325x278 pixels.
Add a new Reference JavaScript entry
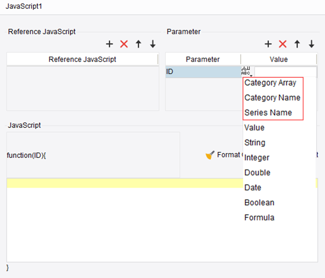[x=109, y=44]
